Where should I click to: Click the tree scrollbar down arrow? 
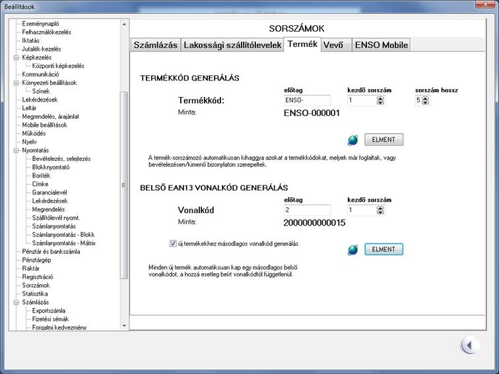[x=124, y=326]
